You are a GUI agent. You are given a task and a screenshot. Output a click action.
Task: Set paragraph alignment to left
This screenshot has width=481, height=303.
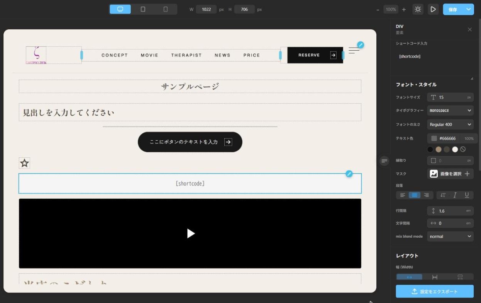pyautogui.click(x=403, y=195)
